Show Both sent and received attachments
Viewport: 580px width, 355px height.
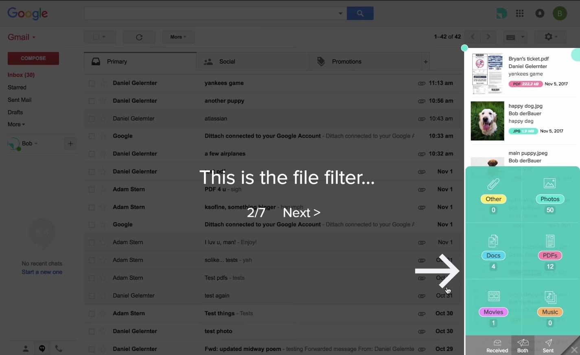click(x=523, y=346)
